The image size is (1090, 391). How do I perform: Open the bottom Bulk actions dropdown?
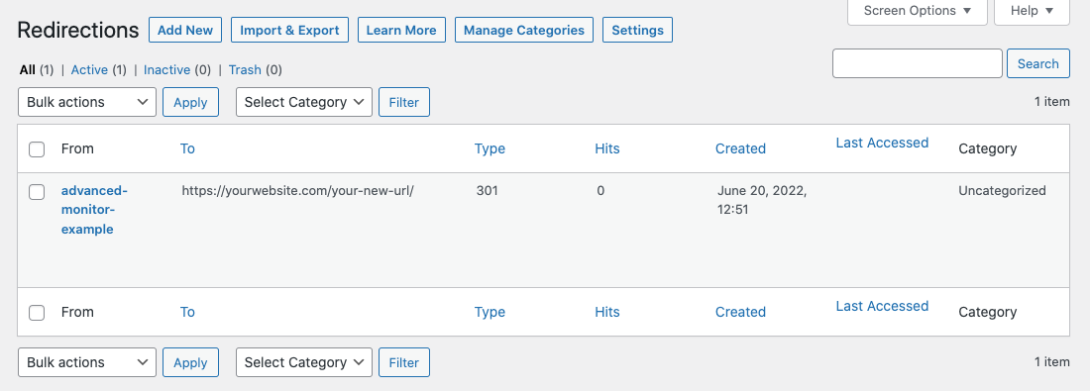[x=87, y=362]
